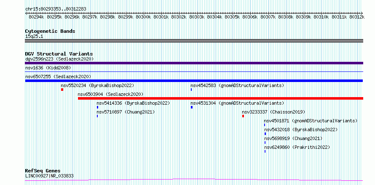Open nsv6249860 (Prakrithi2022) variant label

297,147
